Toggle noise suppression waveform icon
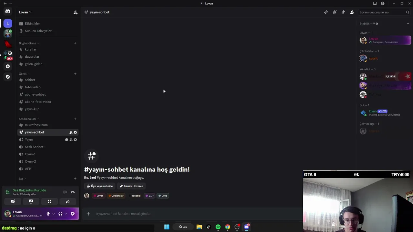 pos(65,192)
